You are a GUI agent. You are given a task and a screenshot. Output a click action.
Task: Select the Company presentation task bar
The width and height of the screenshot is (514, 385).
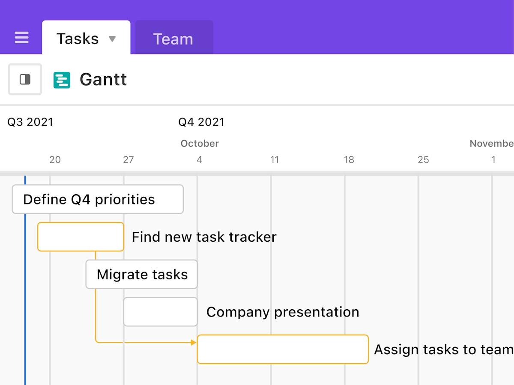[x=160, y=312]
